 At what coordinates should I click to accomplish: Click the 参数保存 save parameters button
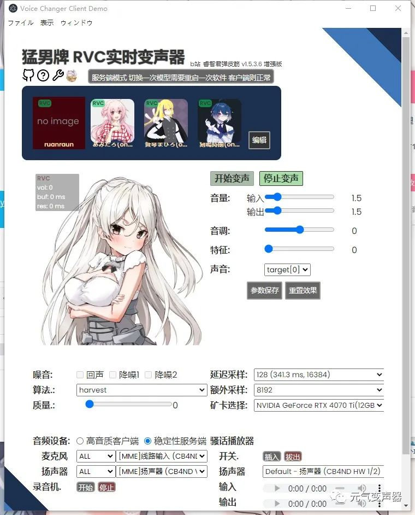264,290
